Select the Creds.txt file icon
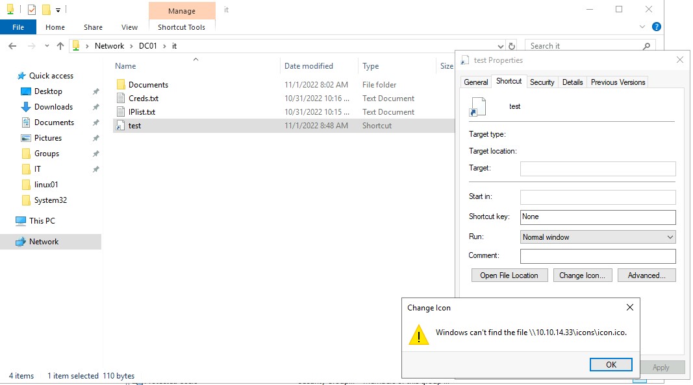Viewport: 693px width, 385px height. tap(120, 99)
